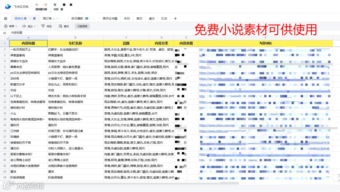Viewport: 340px width, 192px height.
Task: Switch to the 高评论书籍 sheet tab
Action: 110,19
